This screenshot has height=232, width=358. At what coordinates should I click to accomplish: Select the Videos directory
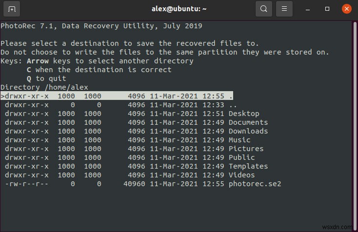[241, 175]
